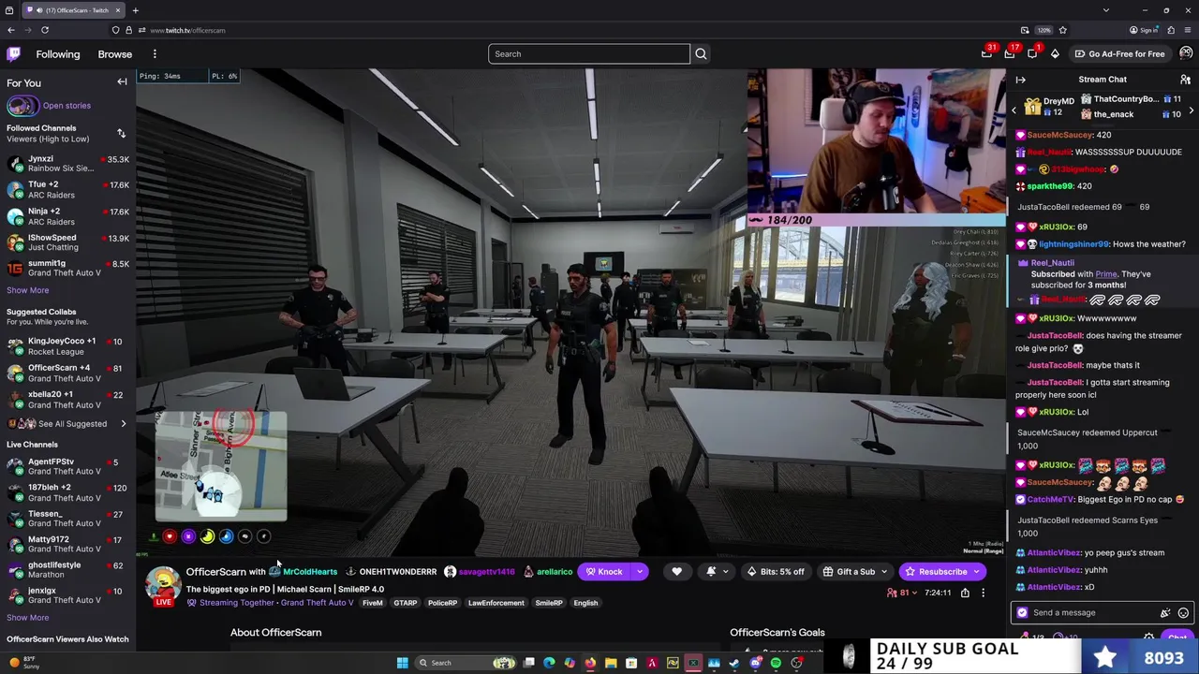The height and width of the screenshot is (674, 1199).
Task: Go back in the browser
Action: pyautogui.click(x=11, y=30)
